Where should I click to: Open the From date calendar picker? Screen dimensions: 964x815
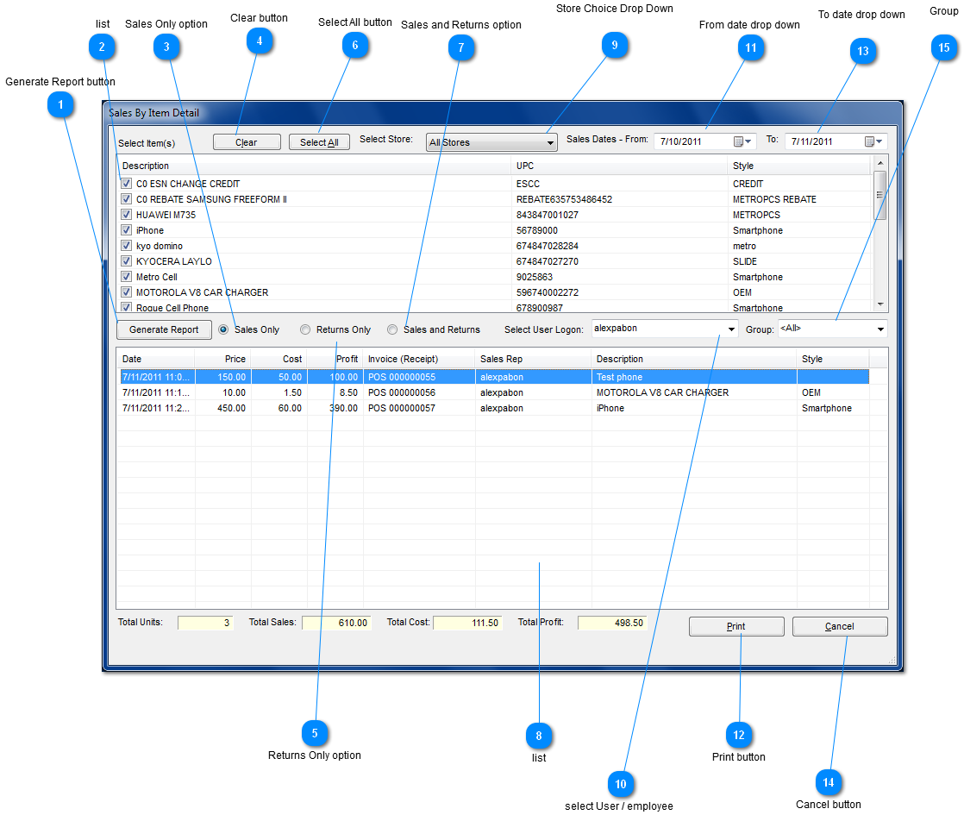click(742, 141)
